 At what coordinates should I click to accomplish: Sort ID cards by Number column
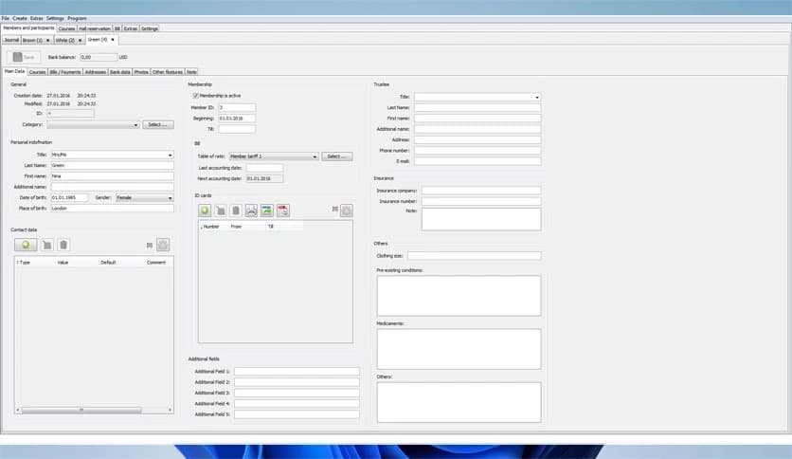[211, 227]
